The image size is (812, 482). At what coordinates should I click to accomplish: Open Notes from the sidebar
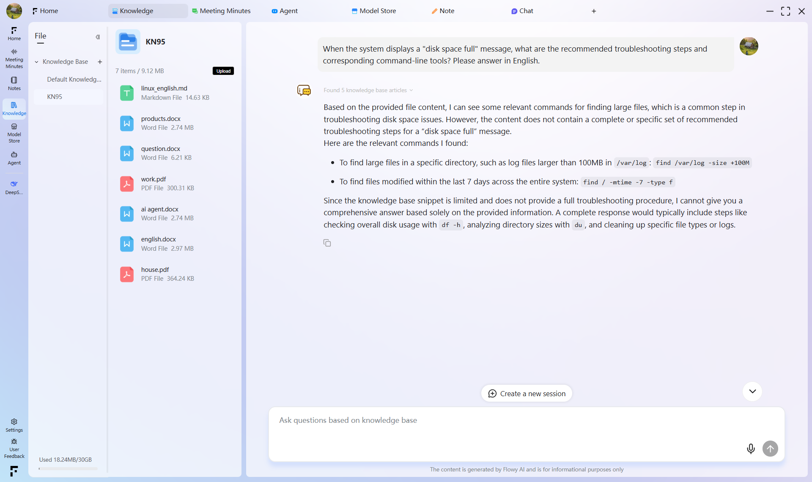click(14, 83)
